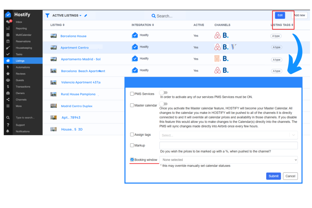Click Booking.com icon on Apartment Centro row
Image resolution: width=312 pixels, height=208 pixels.
click(x=225, y=47)
